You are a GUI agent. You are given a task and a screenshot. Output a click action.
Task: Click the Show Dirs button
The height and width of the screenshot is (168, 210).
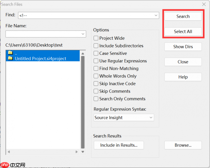(x=183, y=46)
